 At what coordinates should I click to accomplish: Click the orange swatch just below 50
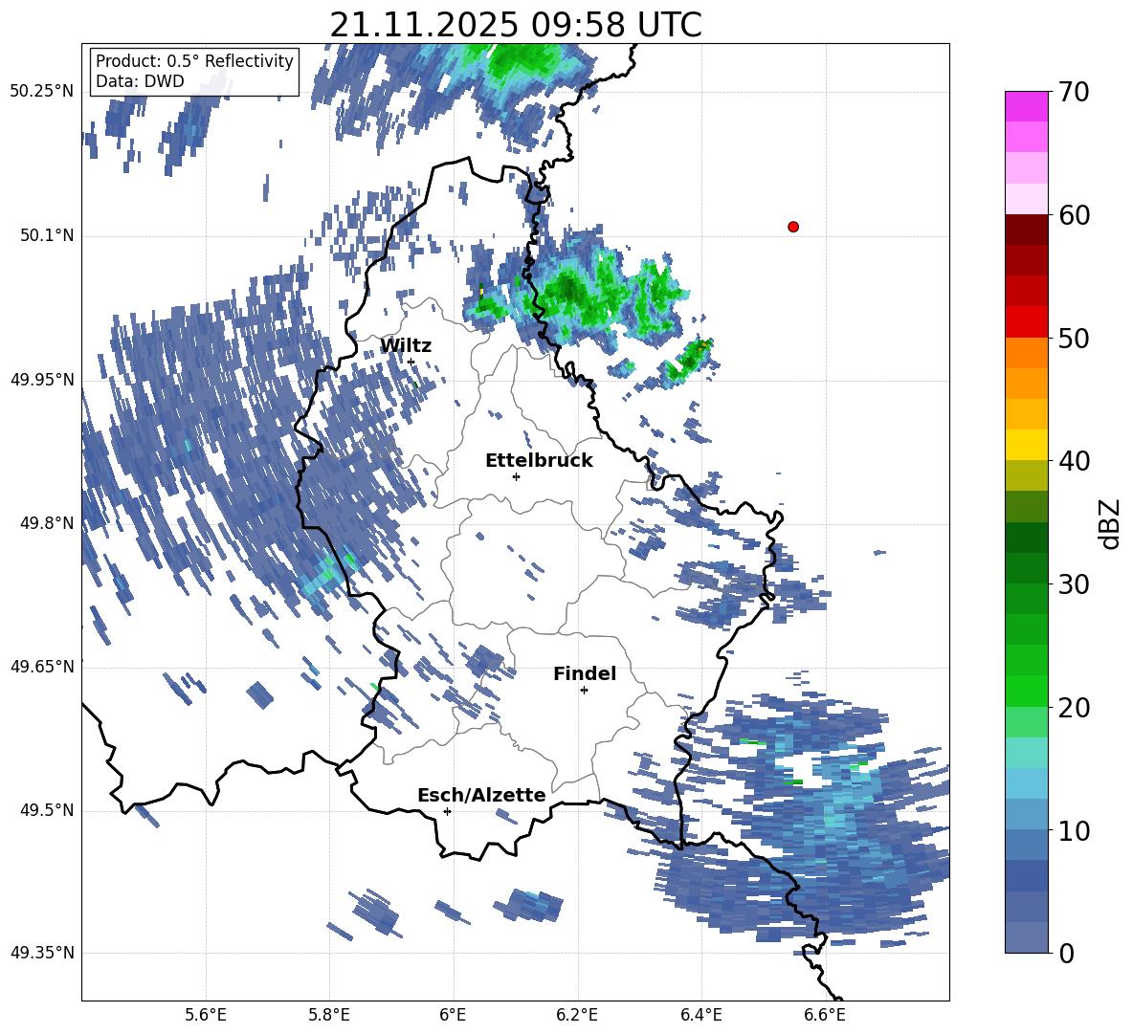point(1026,352)
